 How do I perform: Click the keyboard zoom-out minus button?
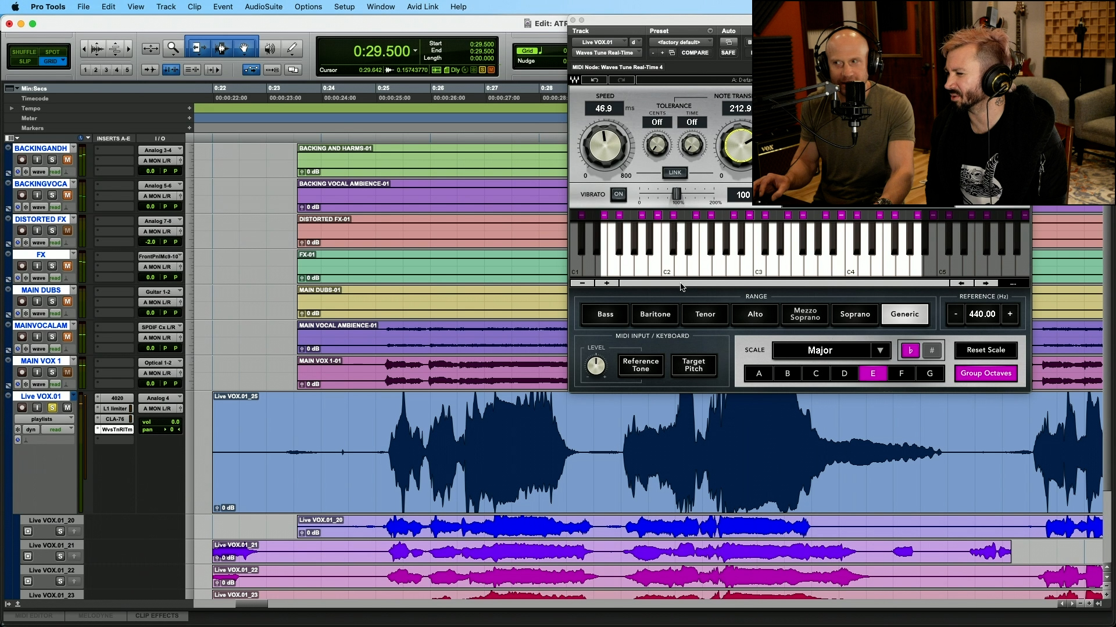coord(582,283)
